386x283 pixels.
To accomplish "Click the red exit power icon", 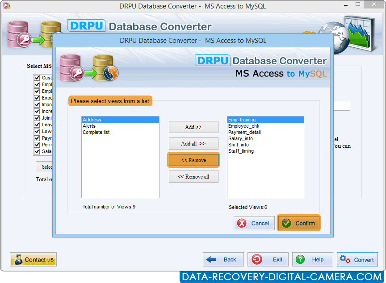I will [257, 259].
